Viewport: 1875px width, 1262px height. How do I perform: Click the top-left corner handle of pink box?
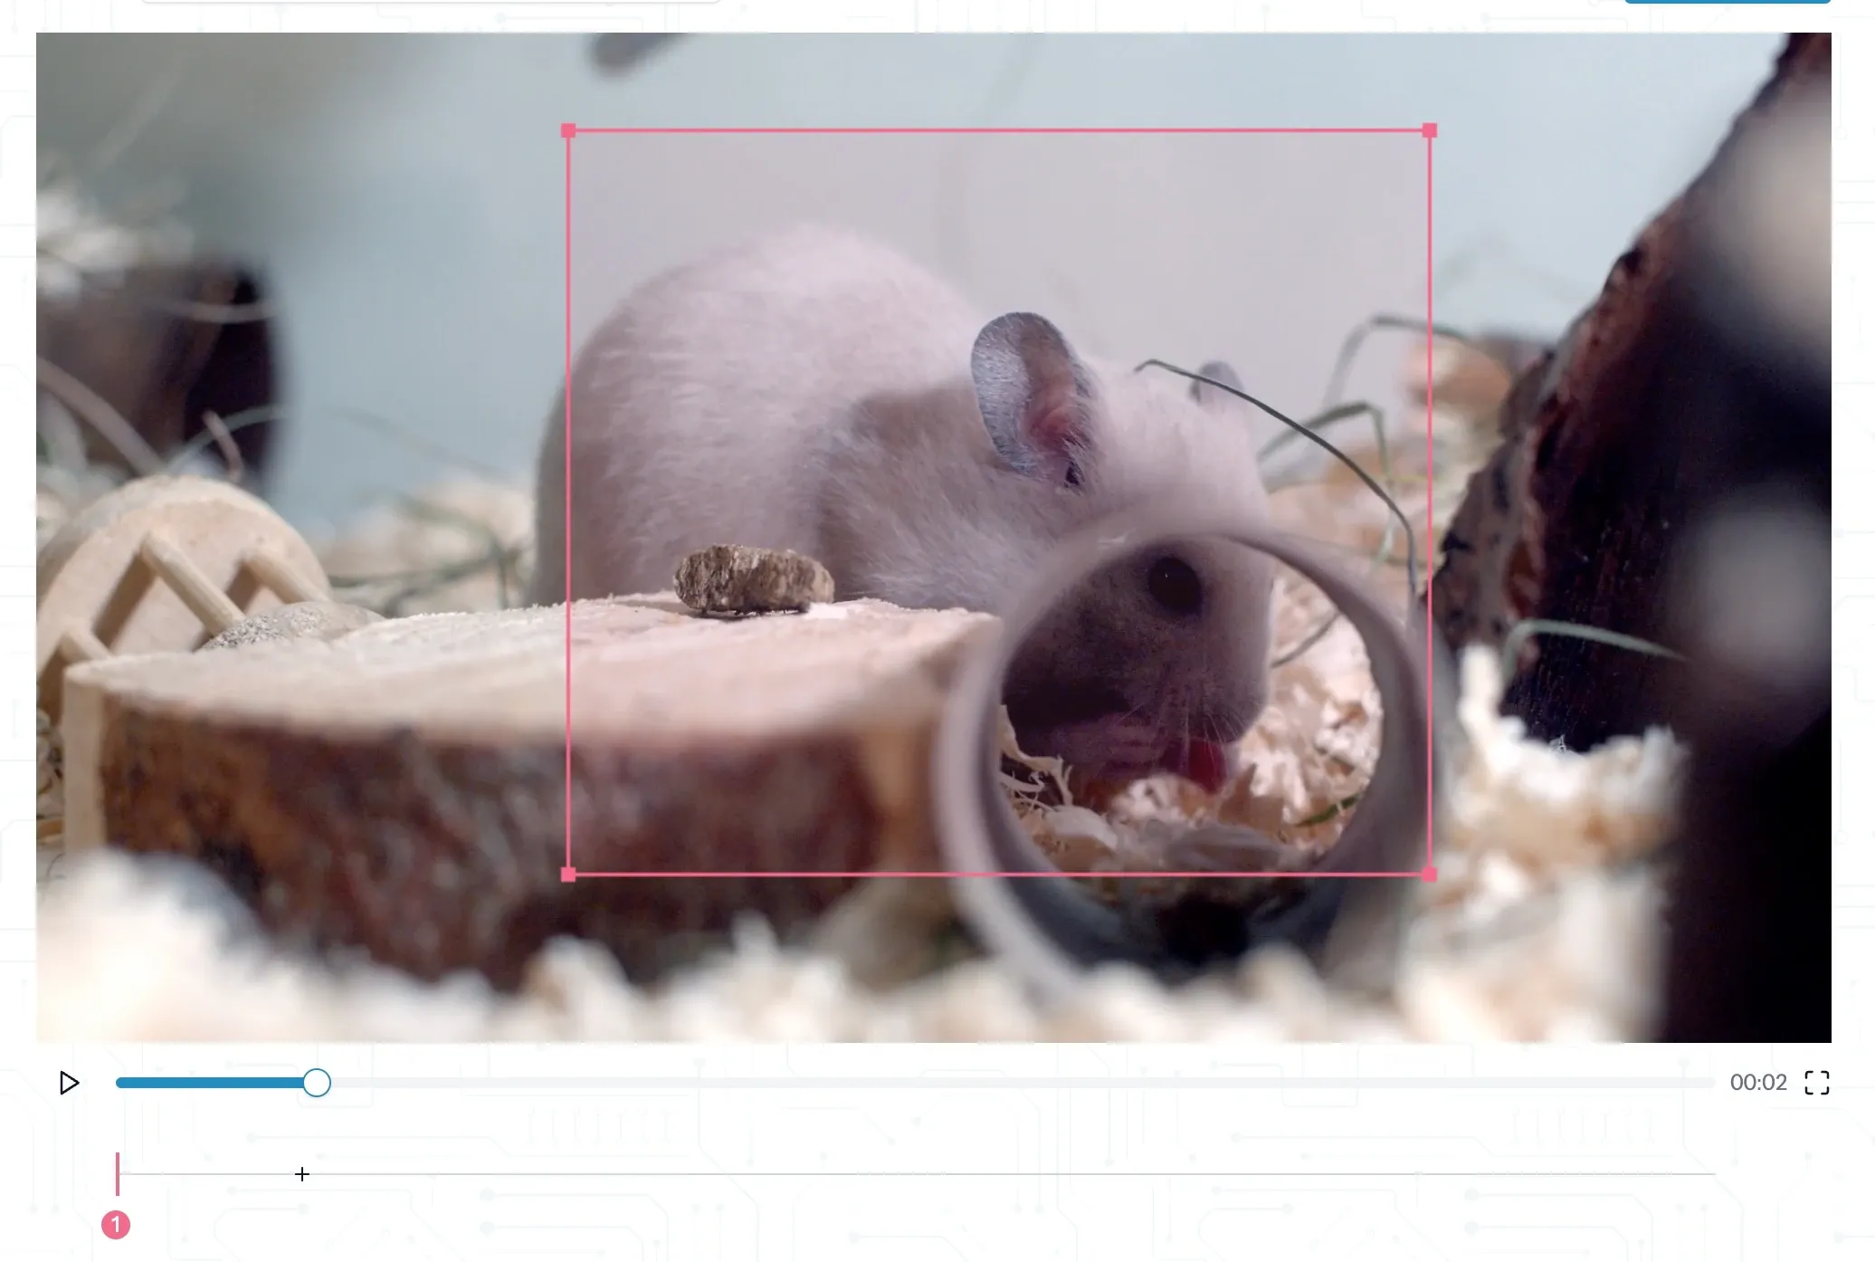tap(568, 131)
